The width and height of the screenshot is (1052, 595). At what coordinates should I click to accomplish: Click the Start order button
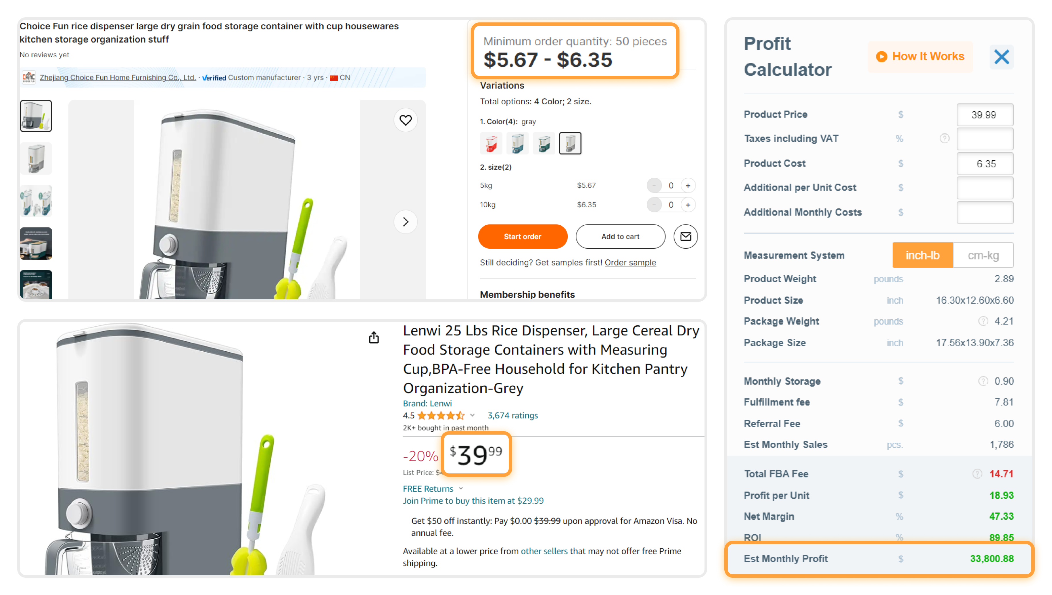coord(523,236)
